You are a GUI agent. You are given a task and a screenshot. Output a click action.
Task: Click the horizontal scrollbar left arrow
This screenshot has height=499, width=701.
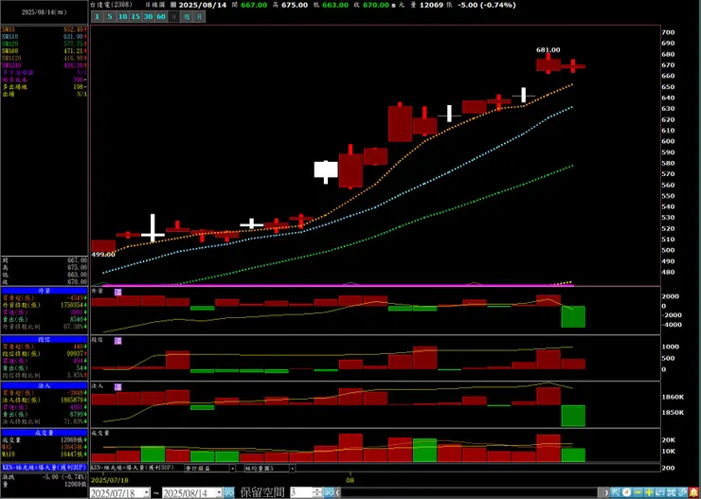pyautogui.click(x=337, y=492)
